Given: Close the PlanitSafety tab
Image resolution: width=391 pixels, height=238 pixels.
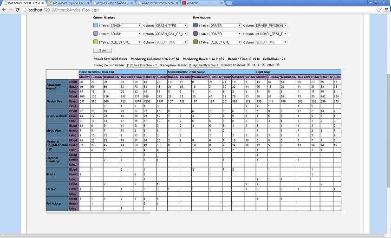Looking at the screenshot, I should [43, 3].
